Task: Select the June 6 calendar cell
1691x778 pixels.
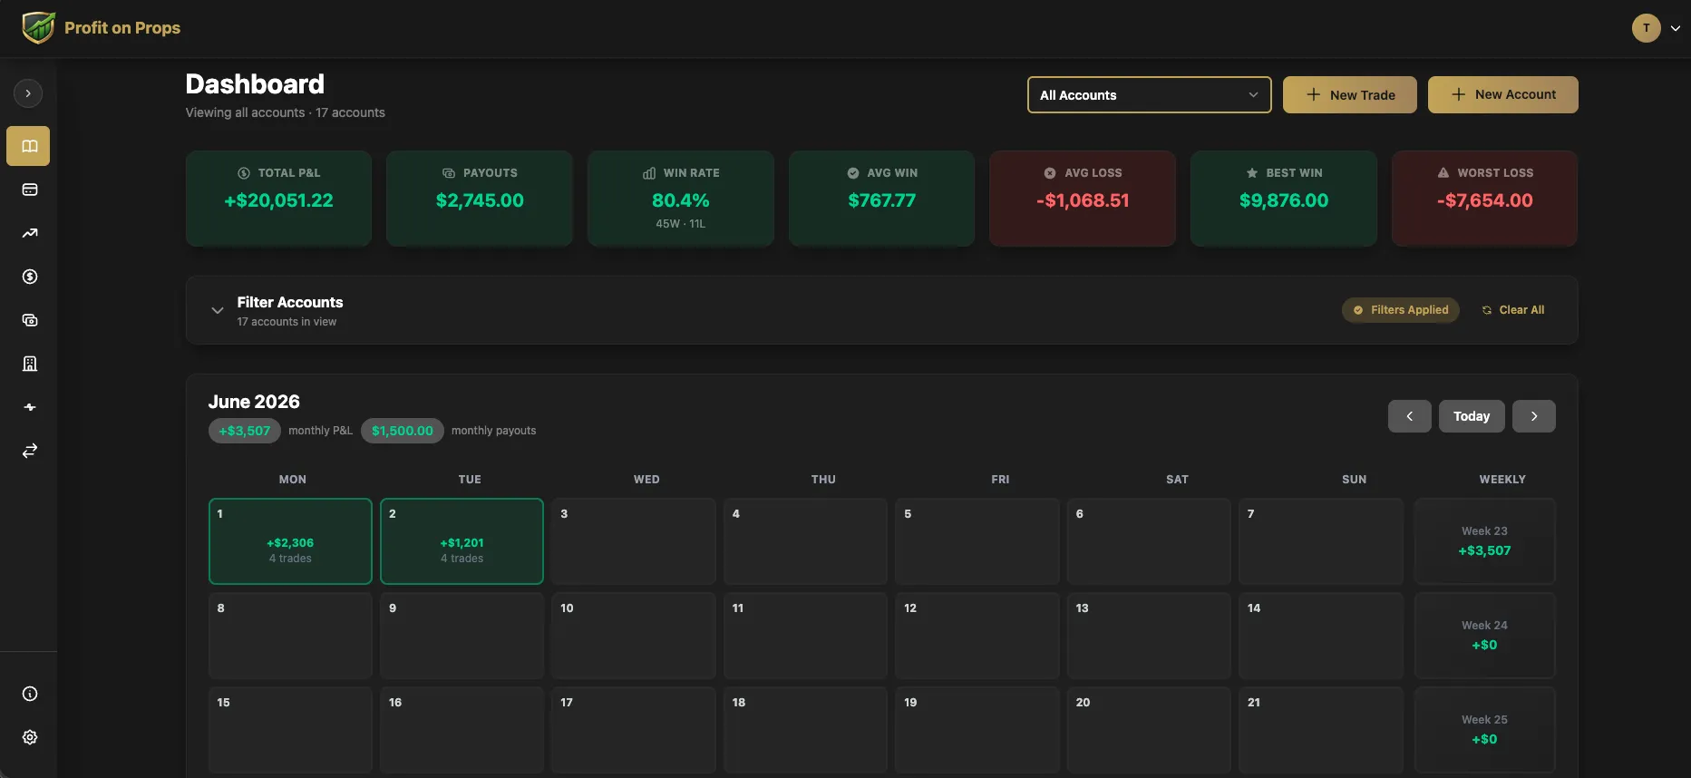Action: (1149, 541)
